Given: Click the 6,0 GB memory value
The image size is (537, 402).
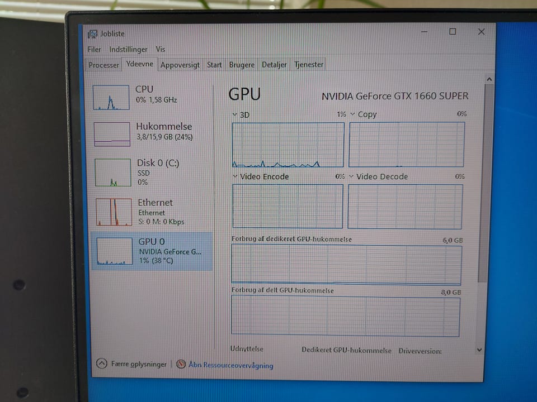Looking at the screenshot, I should pos(453,240).
